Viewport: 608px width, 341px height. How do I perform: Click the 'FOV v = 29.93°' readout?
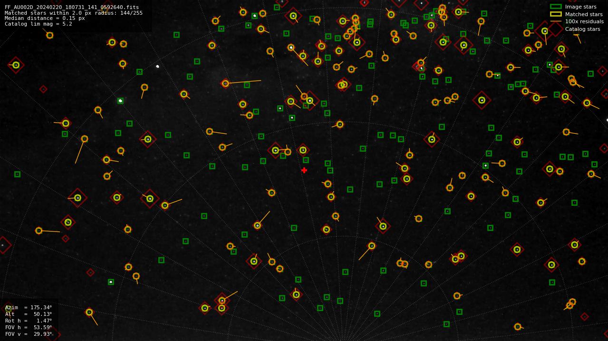pos(29,334)
